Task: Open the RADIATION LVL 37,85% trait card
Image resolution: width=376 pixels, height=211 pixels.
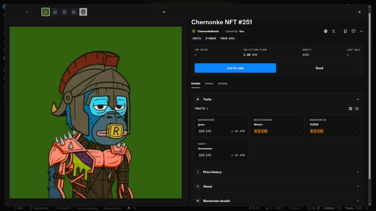Action: 333,126
